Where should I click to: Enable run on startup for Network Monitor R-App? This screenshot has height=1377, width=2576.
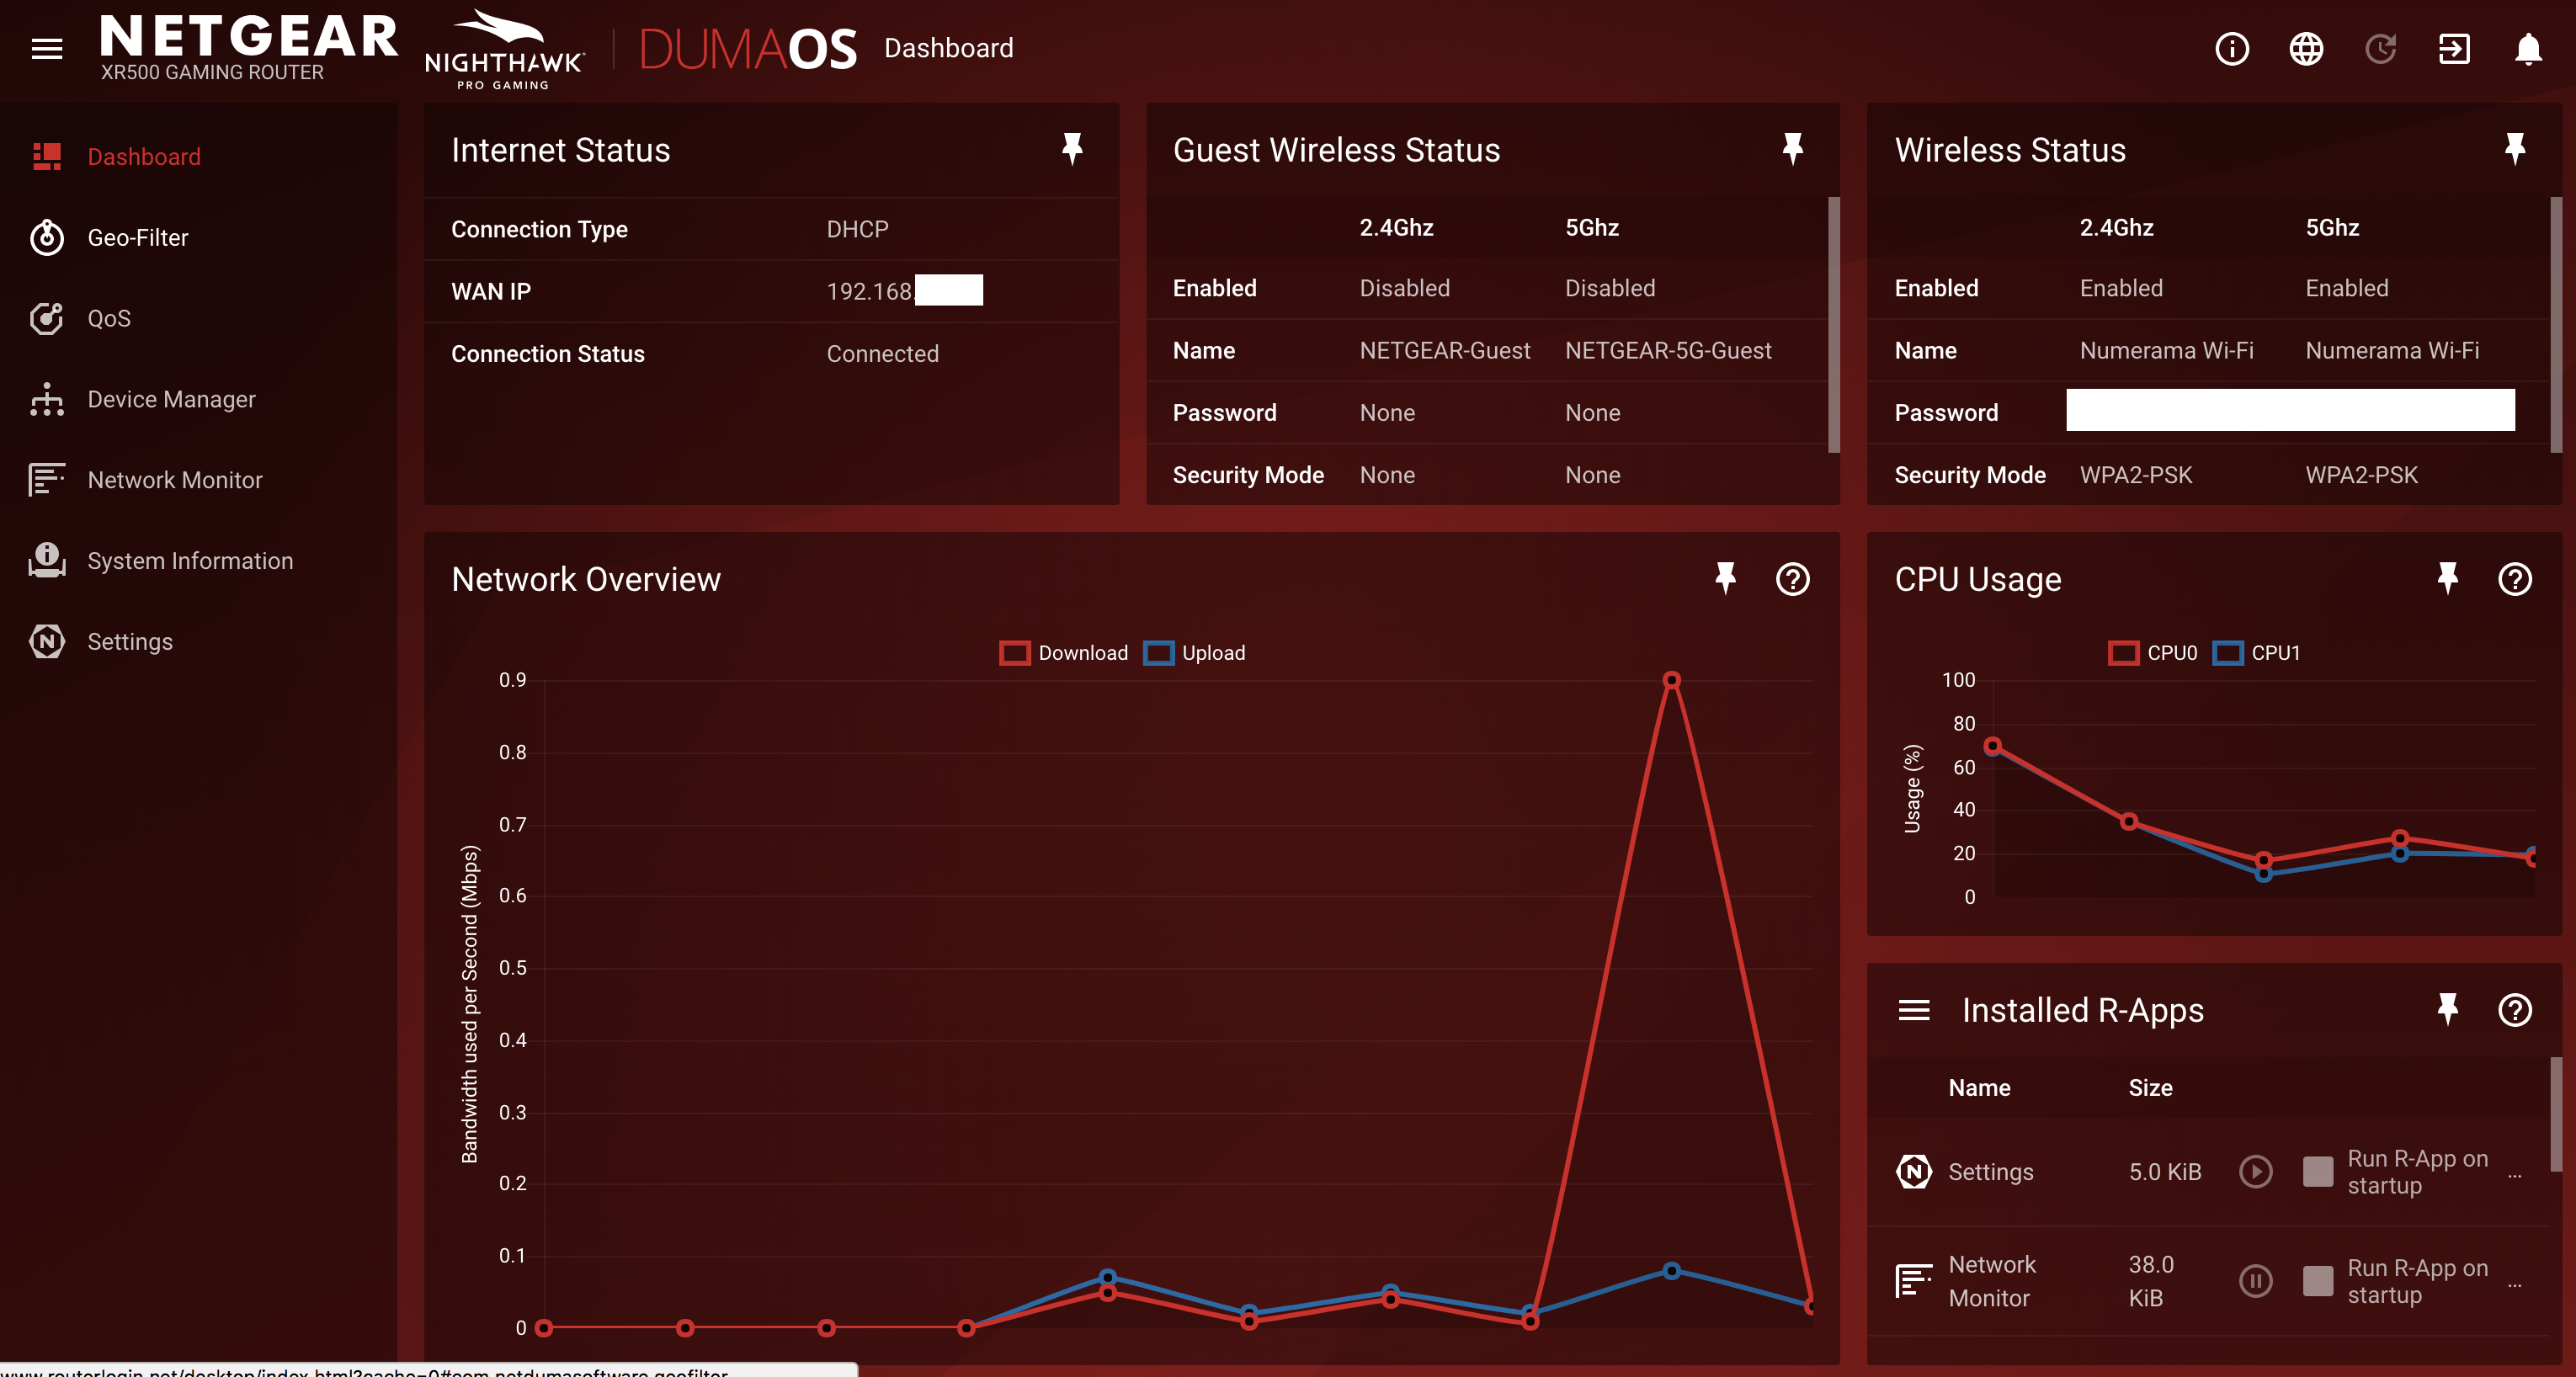pyautogui.click(x=2317, y=1280)
